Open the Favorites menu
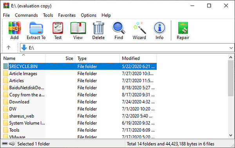235x148 pixels. pyautogui.click(x=67, y=15)
